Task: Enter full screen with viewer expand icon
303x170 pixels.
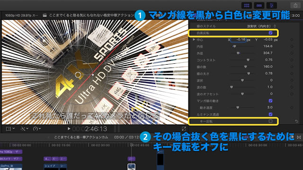Action: (184, 128)
